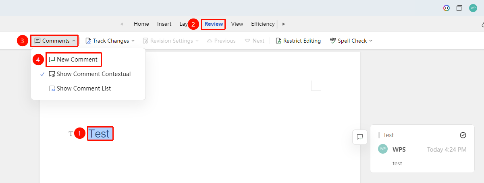Click the WPS author name

[399, 150]
